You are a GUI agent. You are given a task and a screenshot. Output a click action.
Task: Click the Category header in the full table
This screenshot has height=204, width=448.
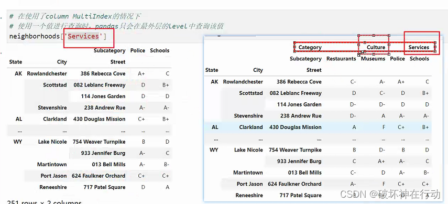(x=310, y=48)
